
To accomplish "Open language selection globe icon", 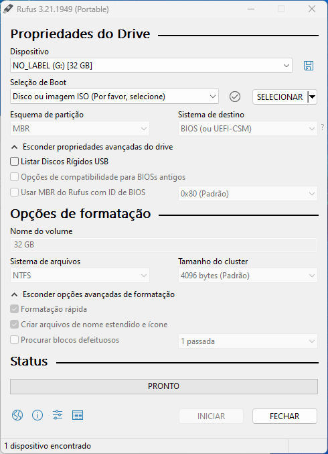I will pyautogui.click(x=17, y=415).
